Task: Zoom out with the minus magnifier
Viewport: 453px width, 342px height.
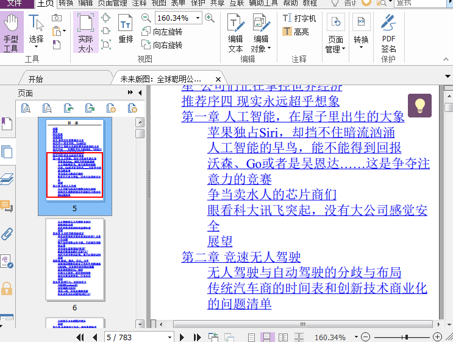Action: click(x=146, y=18)
